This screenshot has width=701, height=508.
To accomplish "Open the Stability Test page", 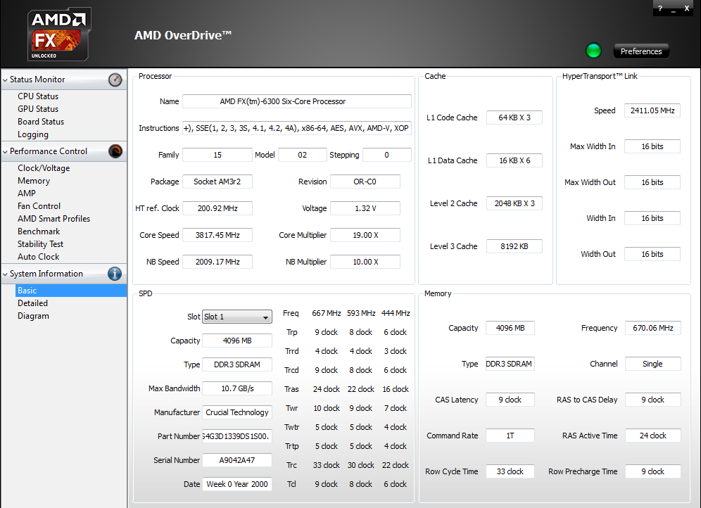I will click(40, 244).
